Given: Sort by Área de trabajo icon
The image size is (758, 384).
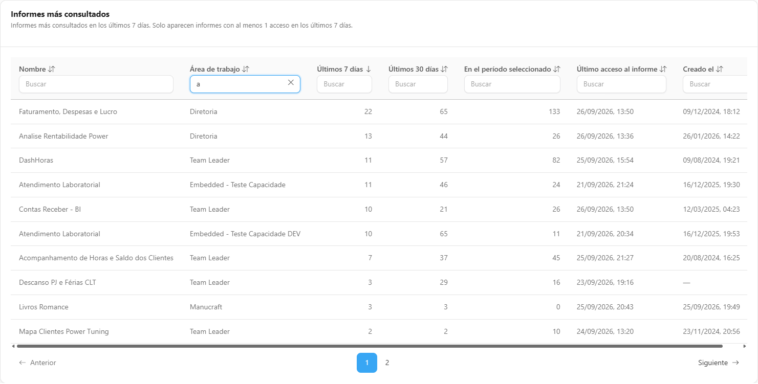Looking at the screenshot, I should pos(246,69).
